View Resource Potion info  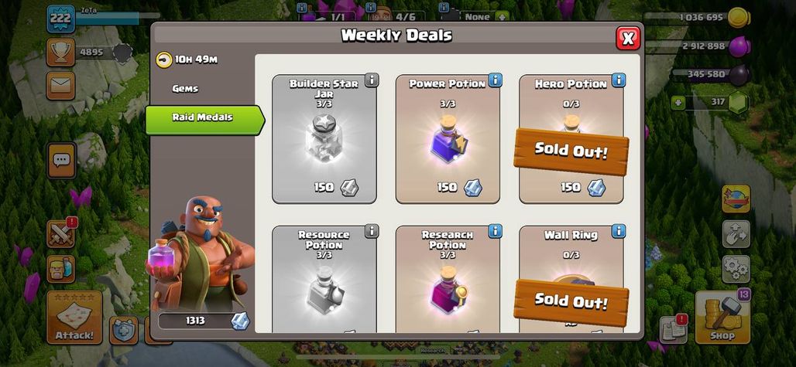(372, 231)
